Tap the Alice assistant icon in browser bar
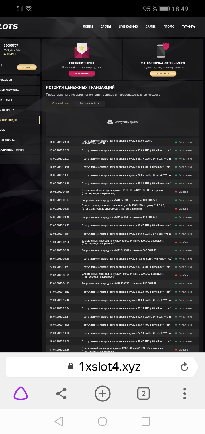Viewport: 205px width, 434px height. pos(20,394)
